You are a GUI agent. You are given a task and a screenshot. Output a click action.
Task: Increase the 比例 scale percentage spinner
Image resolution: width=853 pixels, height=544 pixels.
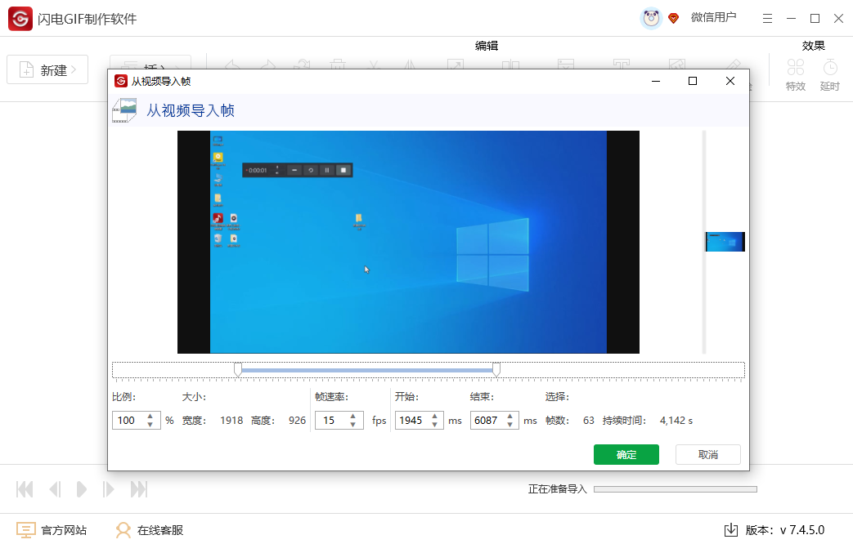tap(150, 417)
